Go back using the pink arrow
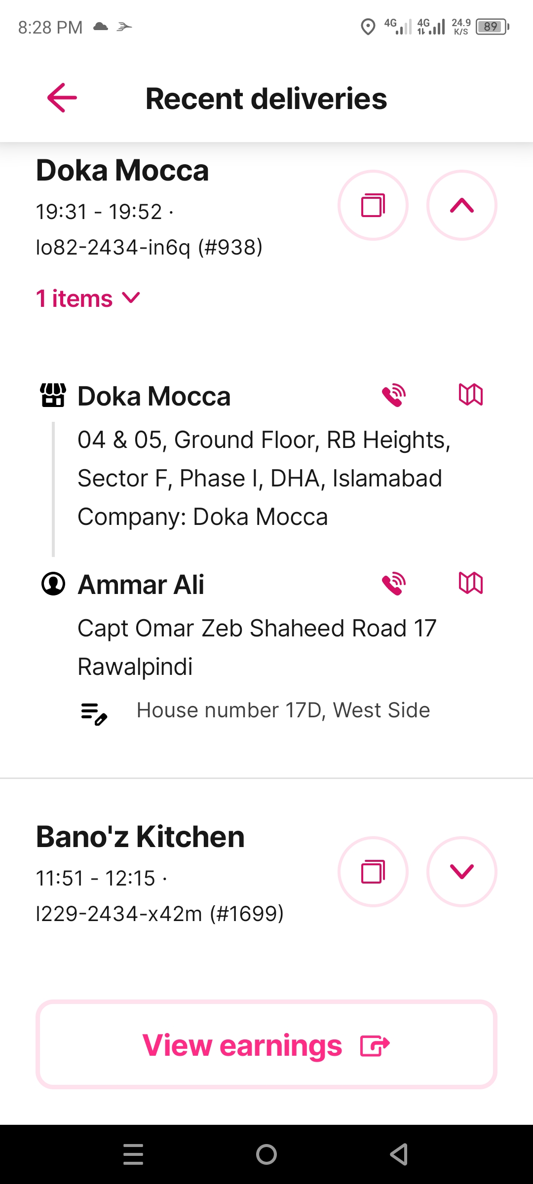 tap(62, 98)
